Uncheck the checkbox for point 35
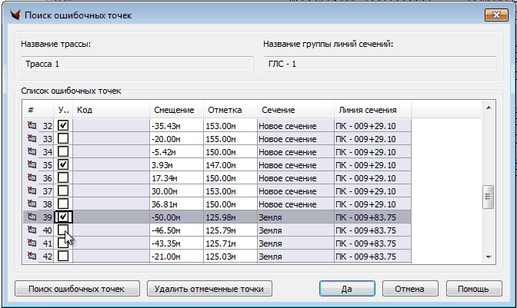The image size is (517, 308). [x=64, y=164]
